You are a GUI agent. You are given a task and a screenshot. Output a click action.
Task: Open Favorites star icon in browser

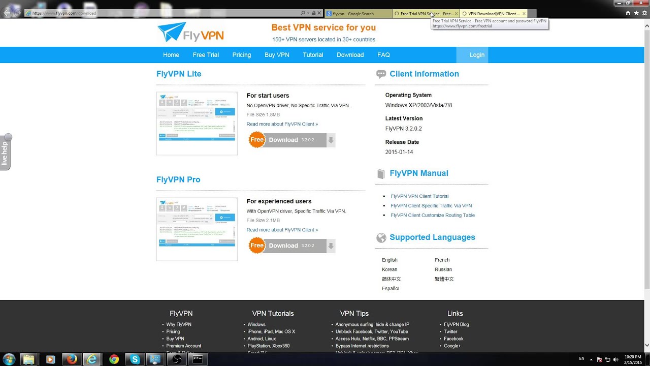pos(636,13)
